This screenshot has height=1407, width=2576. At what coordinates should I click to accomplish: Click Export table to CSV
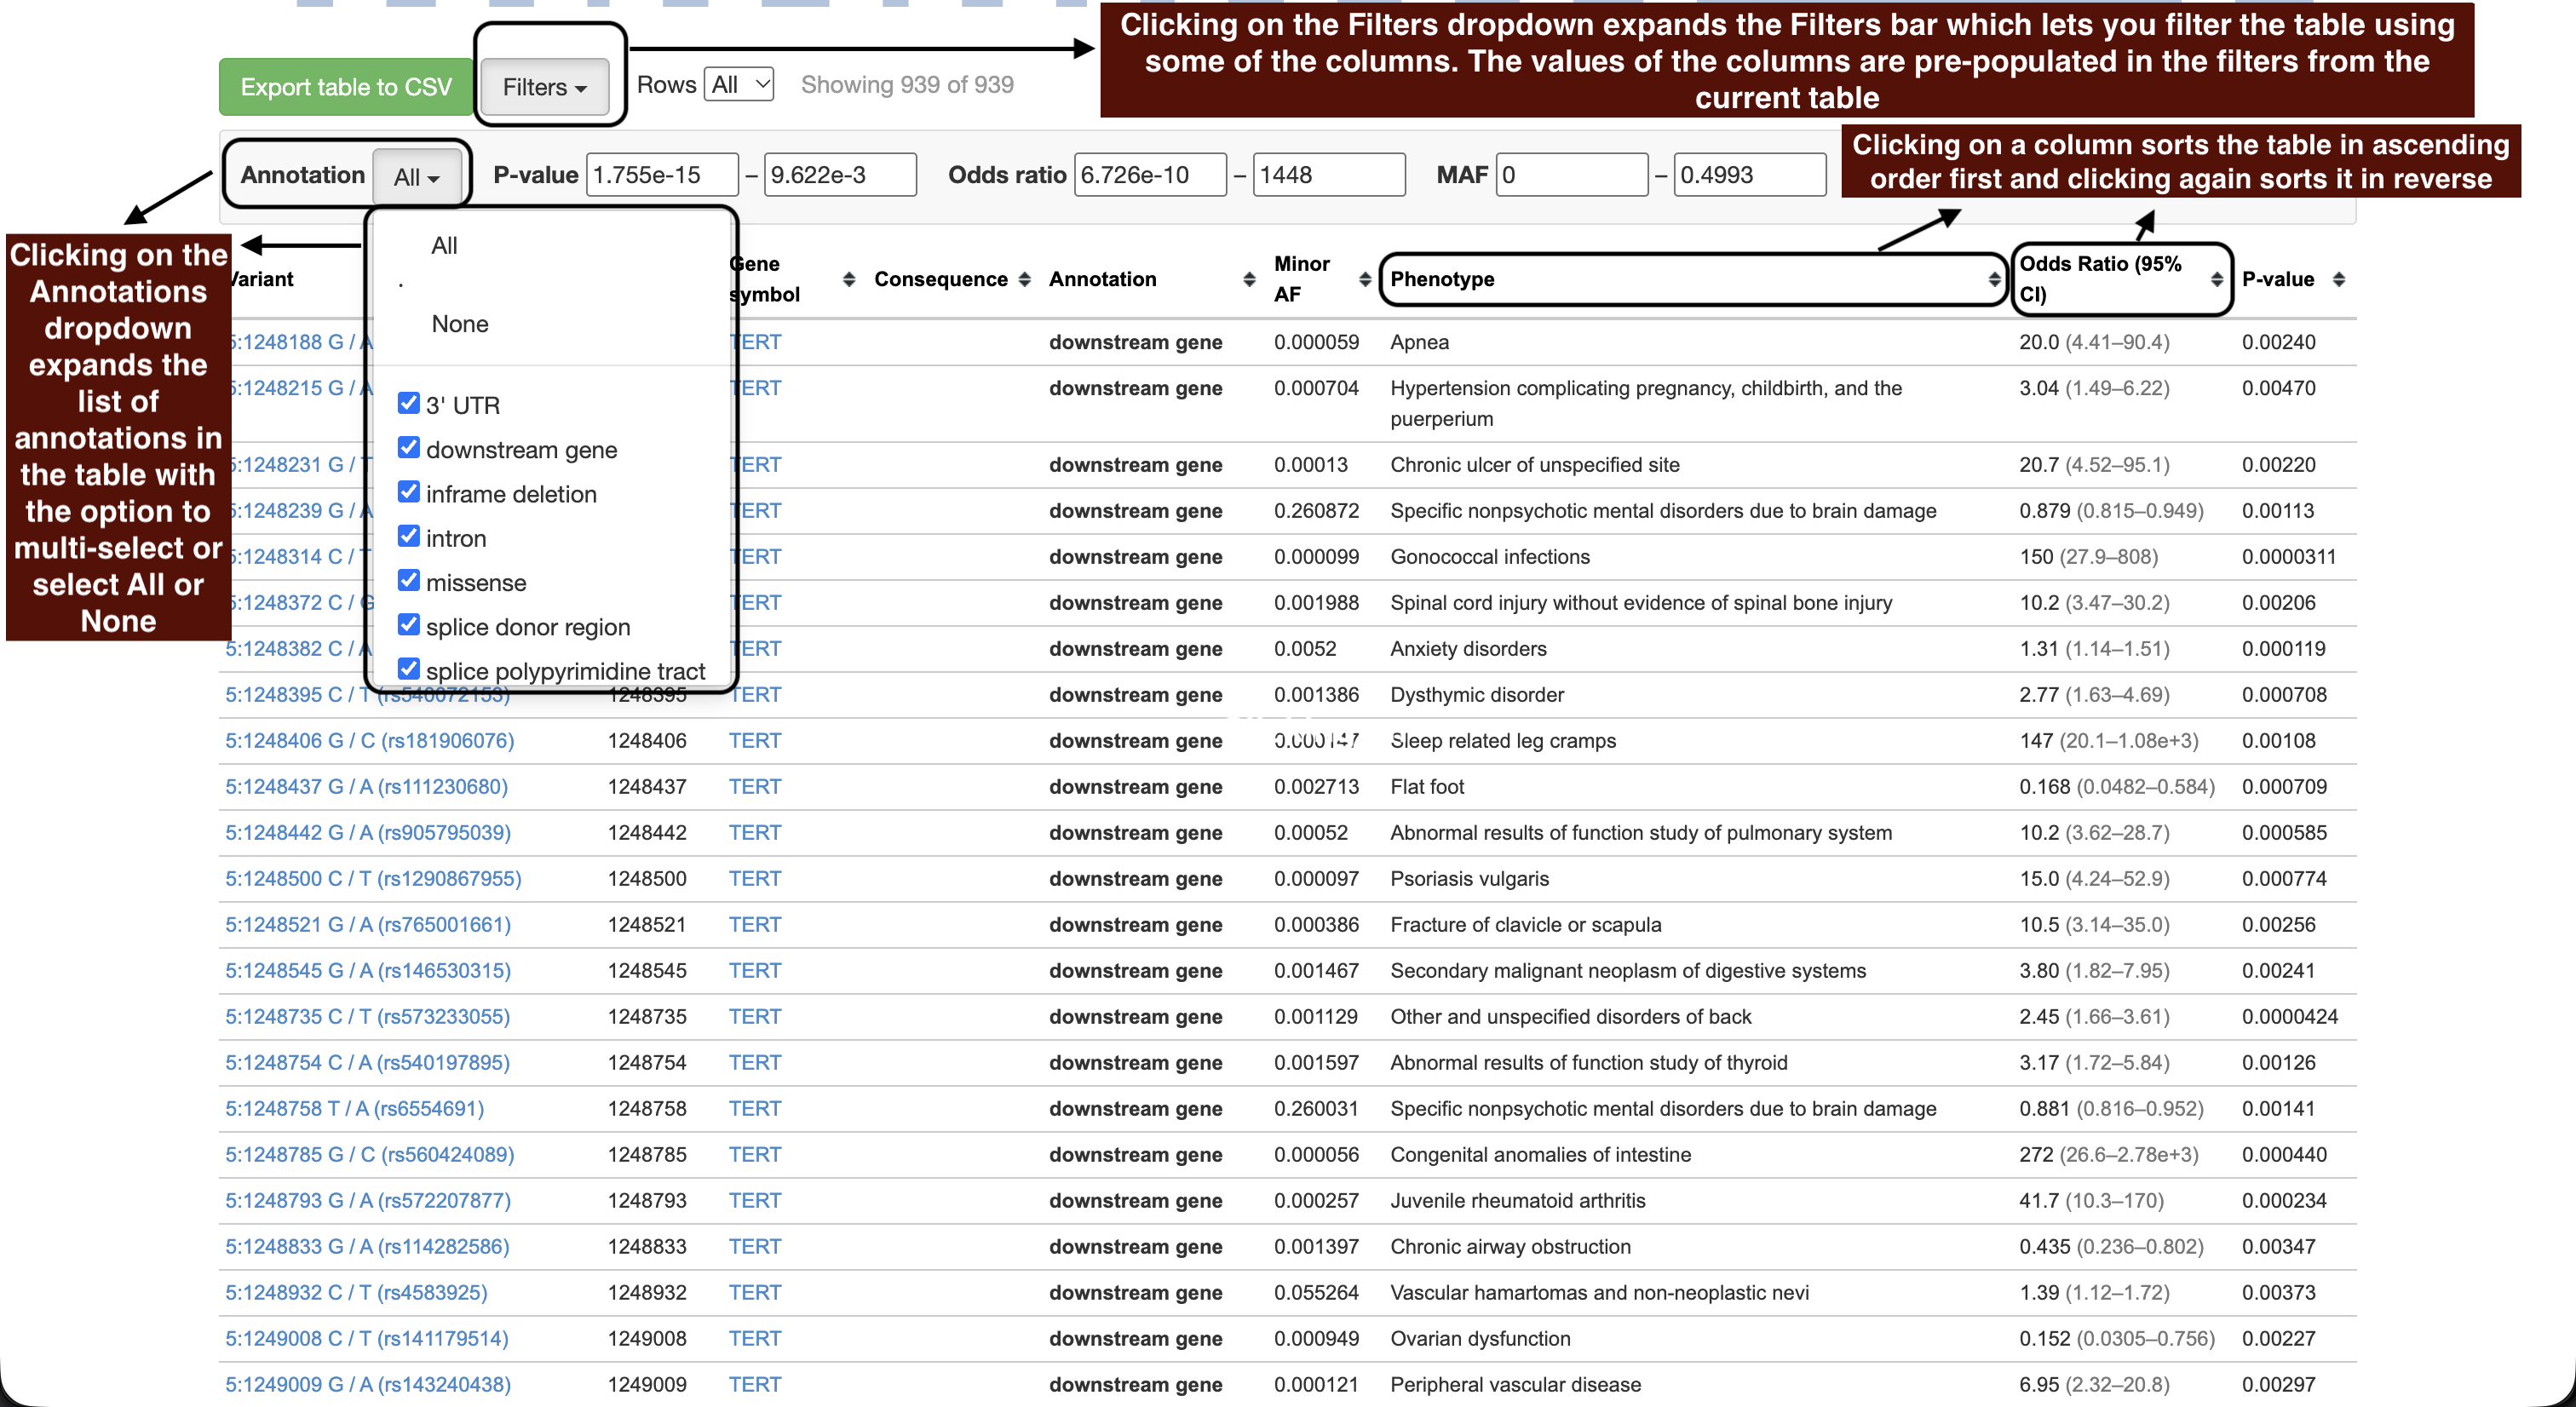[x=346, y=87]
